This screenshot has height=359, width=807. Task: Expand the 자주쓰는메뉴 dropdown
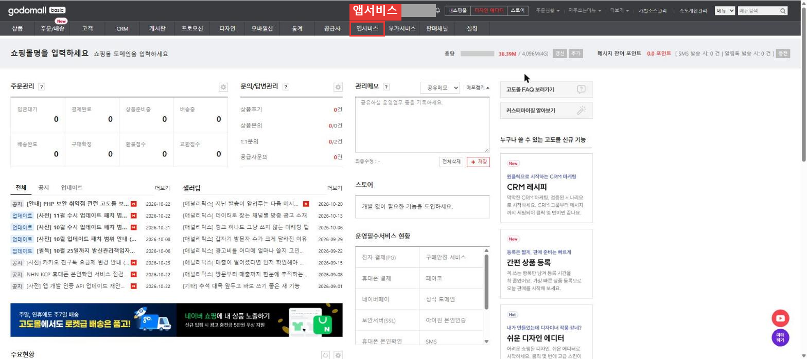(584, 10)
